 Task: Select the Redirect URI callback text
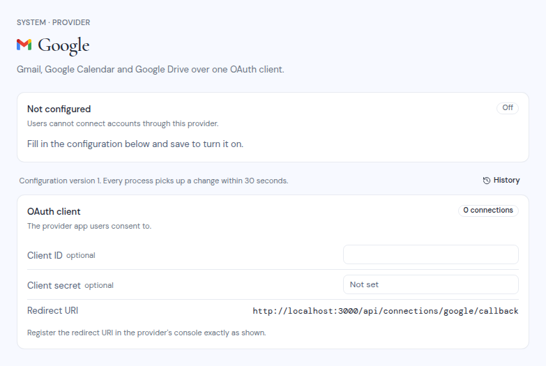[386, 311]
